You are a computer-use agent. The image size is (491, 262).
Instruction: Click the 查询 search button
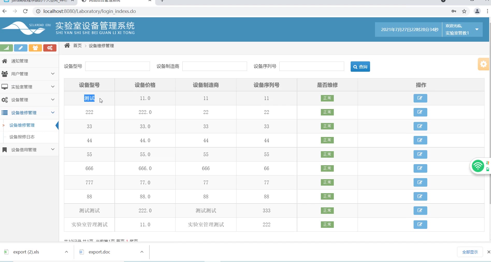click(x=360, y=67)
